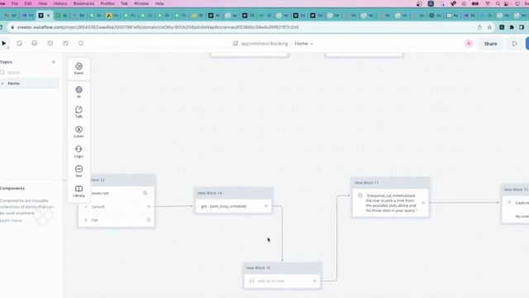Screen dimensions: 529x298
Task: Open the View menu
Action: (x=42, y=3)
